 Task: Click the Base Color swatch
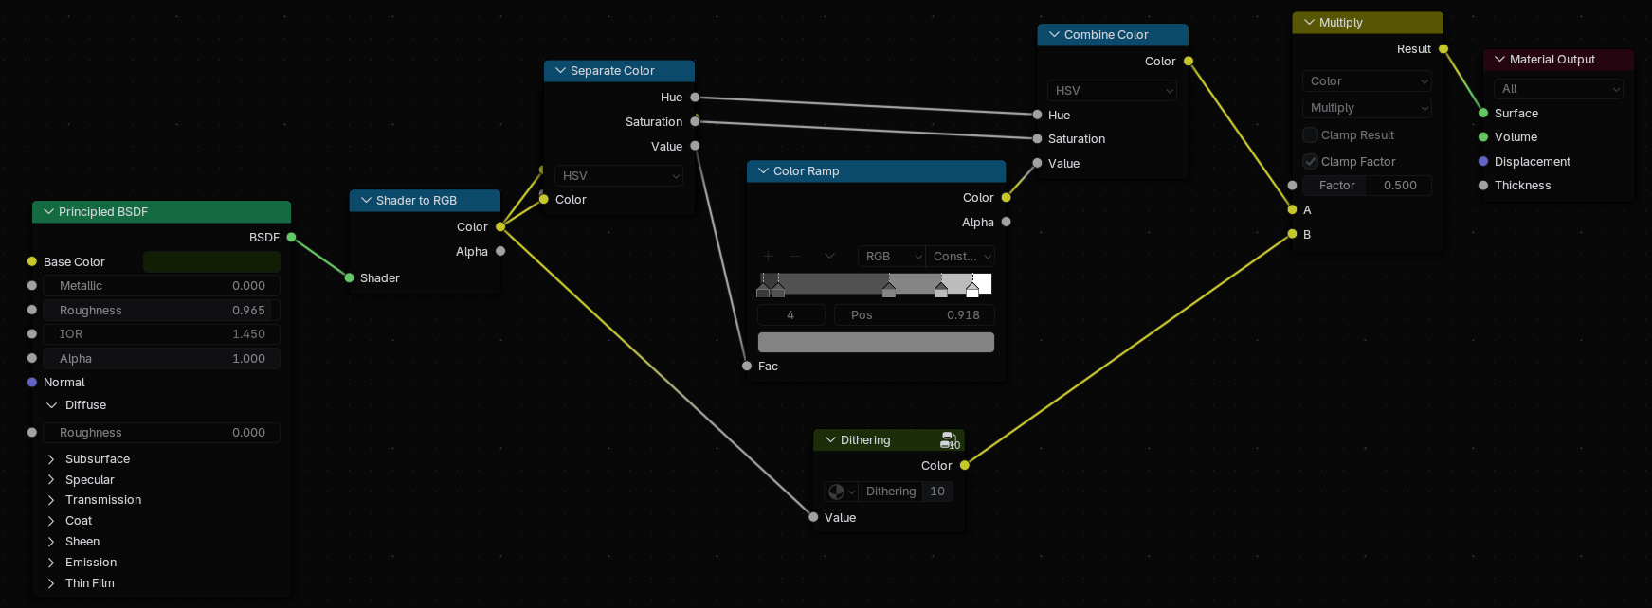[211, 262]
